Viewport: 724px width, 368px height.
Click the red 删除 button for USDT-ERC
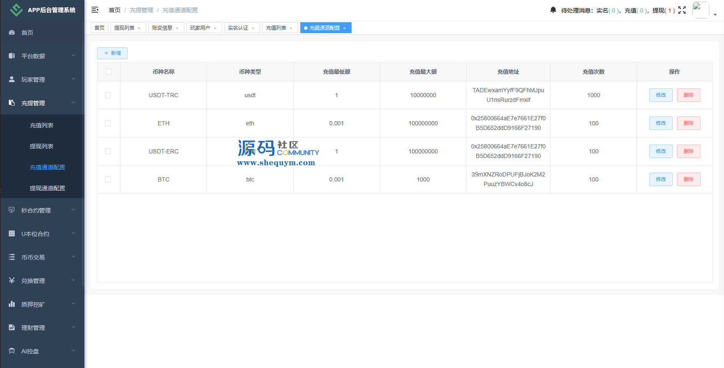(688, 151)
